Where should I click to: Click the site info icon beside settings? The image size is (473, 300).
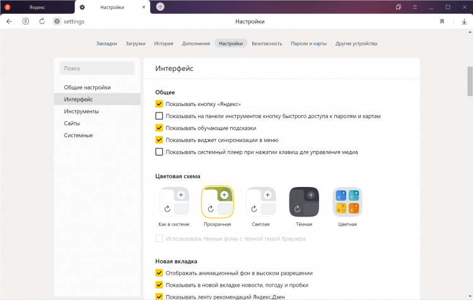[57, 21]
